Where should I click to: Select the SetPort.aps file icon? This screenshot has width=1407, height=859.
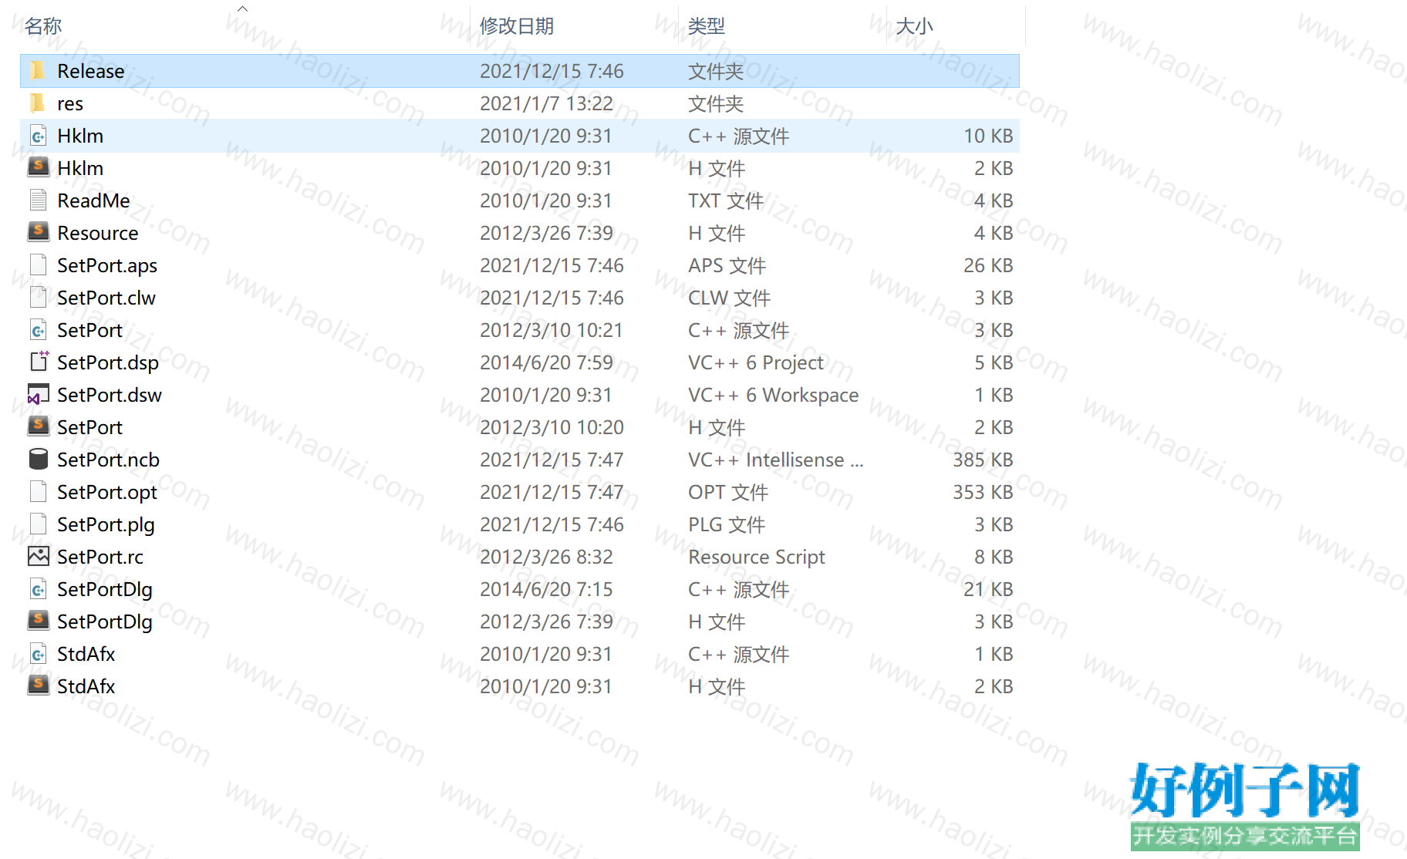[x=38, y=265]
